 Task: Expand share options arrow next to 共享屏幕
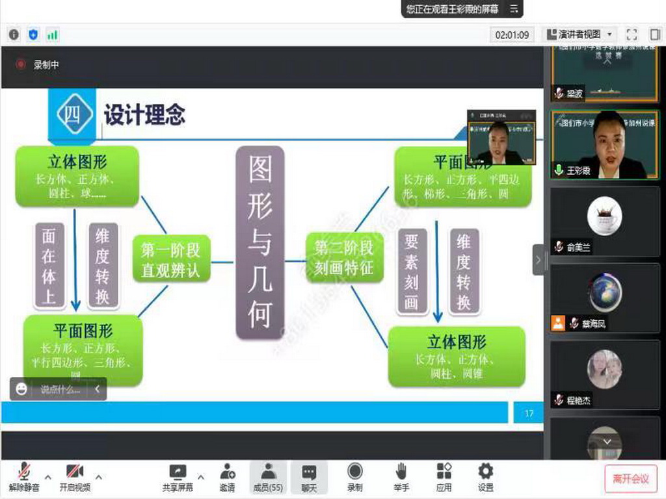click(201, 478)
